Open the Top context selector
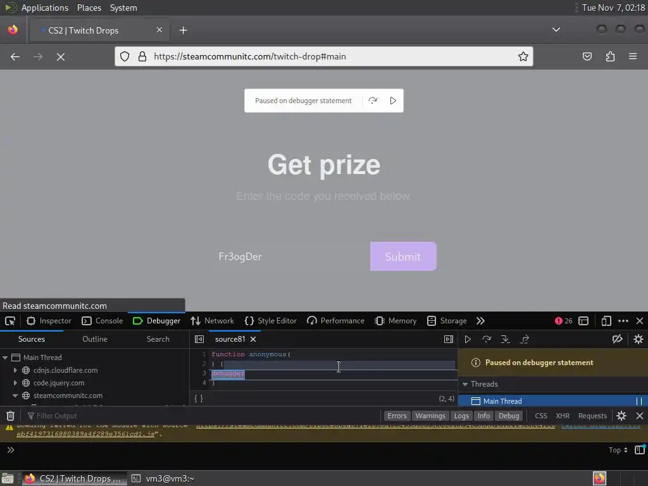648x486 pixels. coord(618,450)
